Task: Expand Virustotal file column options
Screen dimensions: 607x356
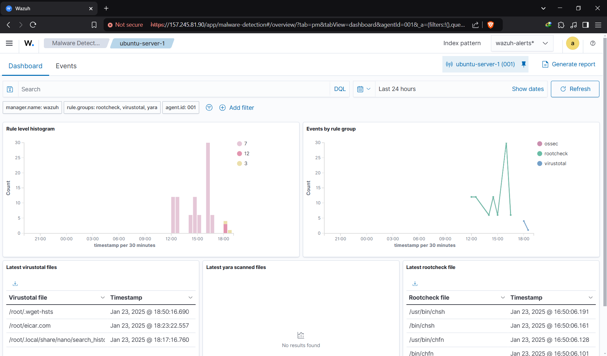Action: pos(103,298)
